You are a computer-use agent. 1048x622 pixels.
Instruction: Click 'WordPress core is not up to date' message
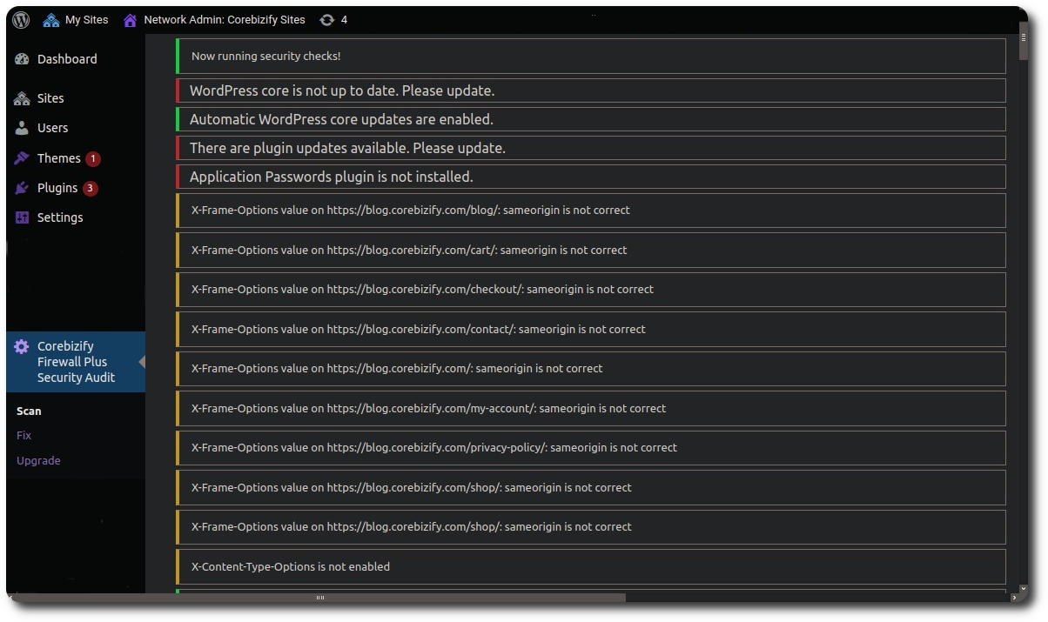pos(591,90)
